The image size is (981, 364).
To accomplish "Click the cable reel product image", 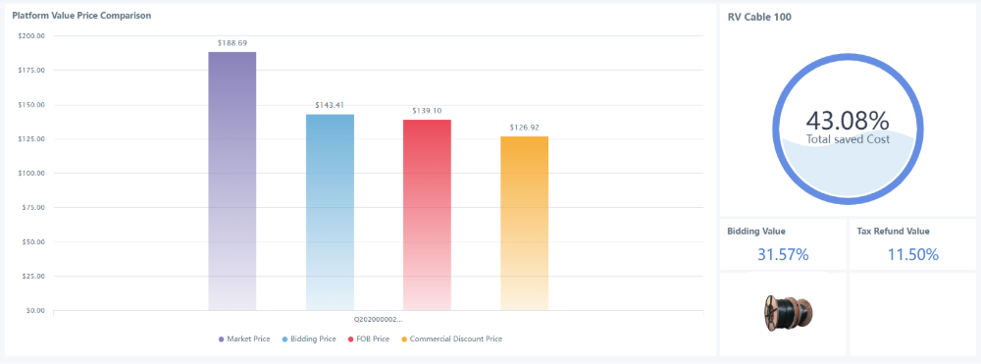I will 782,313.
